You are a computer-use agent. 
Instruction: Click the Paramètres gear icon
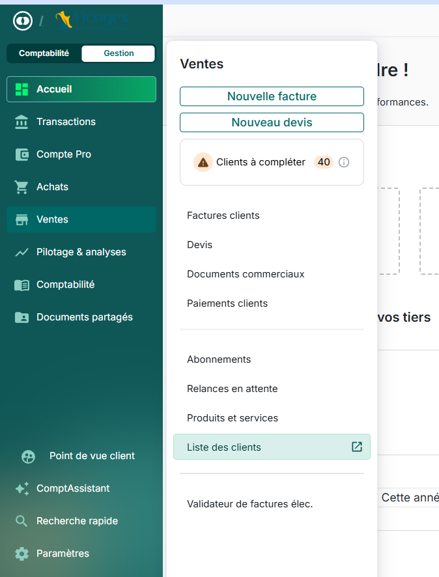click(21, 554)
